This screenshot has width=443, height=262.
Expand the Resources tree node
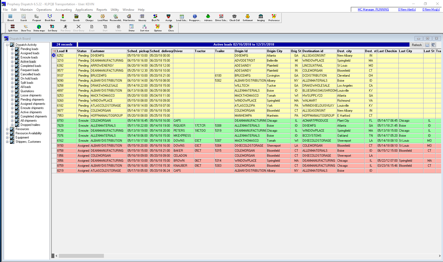7,129
